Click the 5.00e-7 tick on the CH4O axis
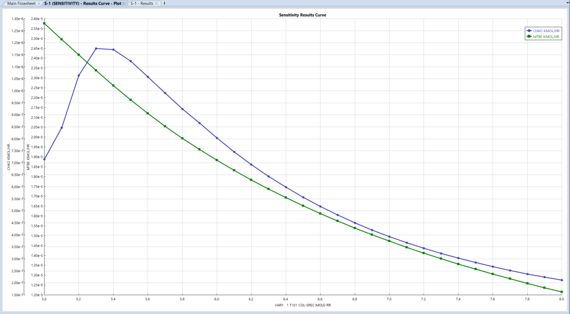This screenshot has width=570, height=314. click(18, 211)
